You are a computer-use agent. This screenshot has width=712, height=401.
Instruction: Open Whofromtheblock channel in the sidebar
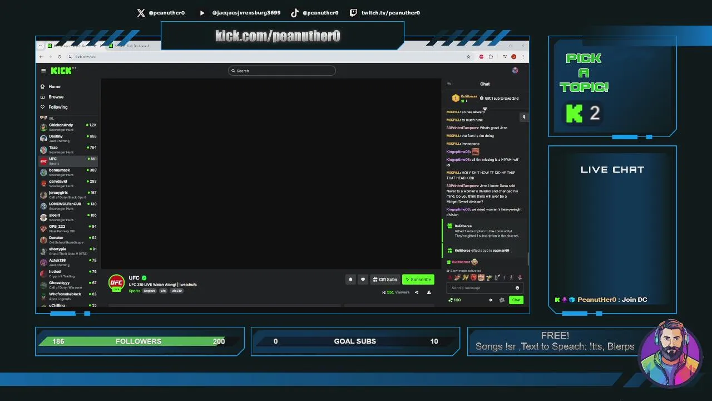[x=68, y=296]
